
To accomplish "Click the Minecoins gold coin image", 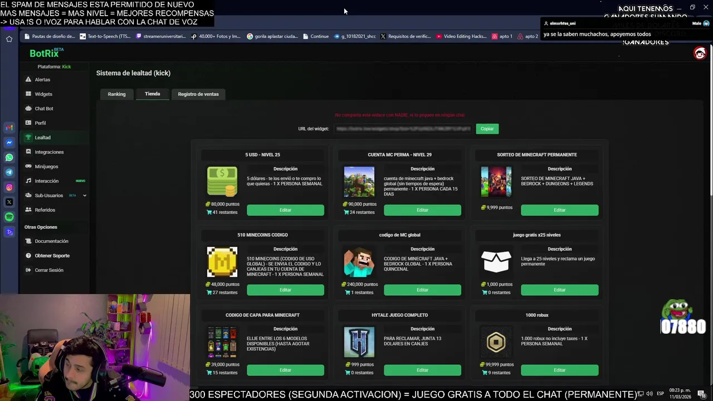I will [222, 262].
